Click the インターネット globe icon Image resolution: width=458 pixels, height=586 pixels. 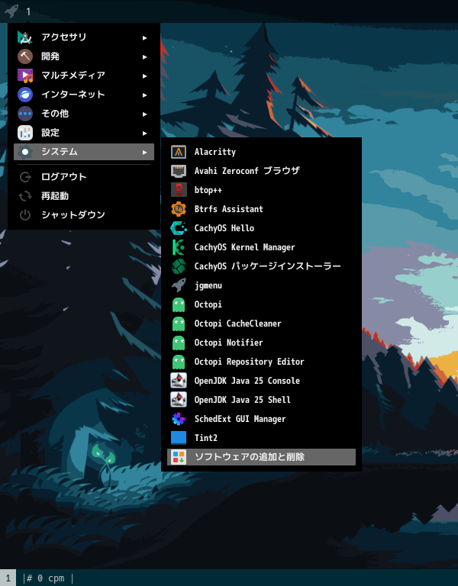[25, 95]
